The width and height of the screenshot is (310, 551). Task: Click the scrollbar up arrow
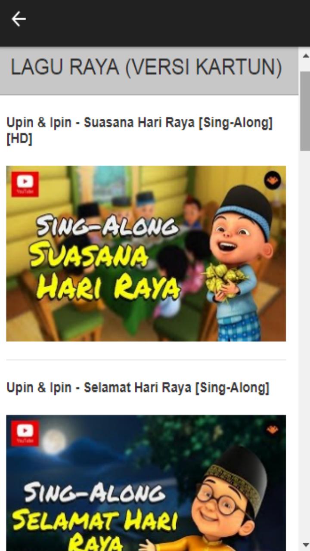point(305,56)
